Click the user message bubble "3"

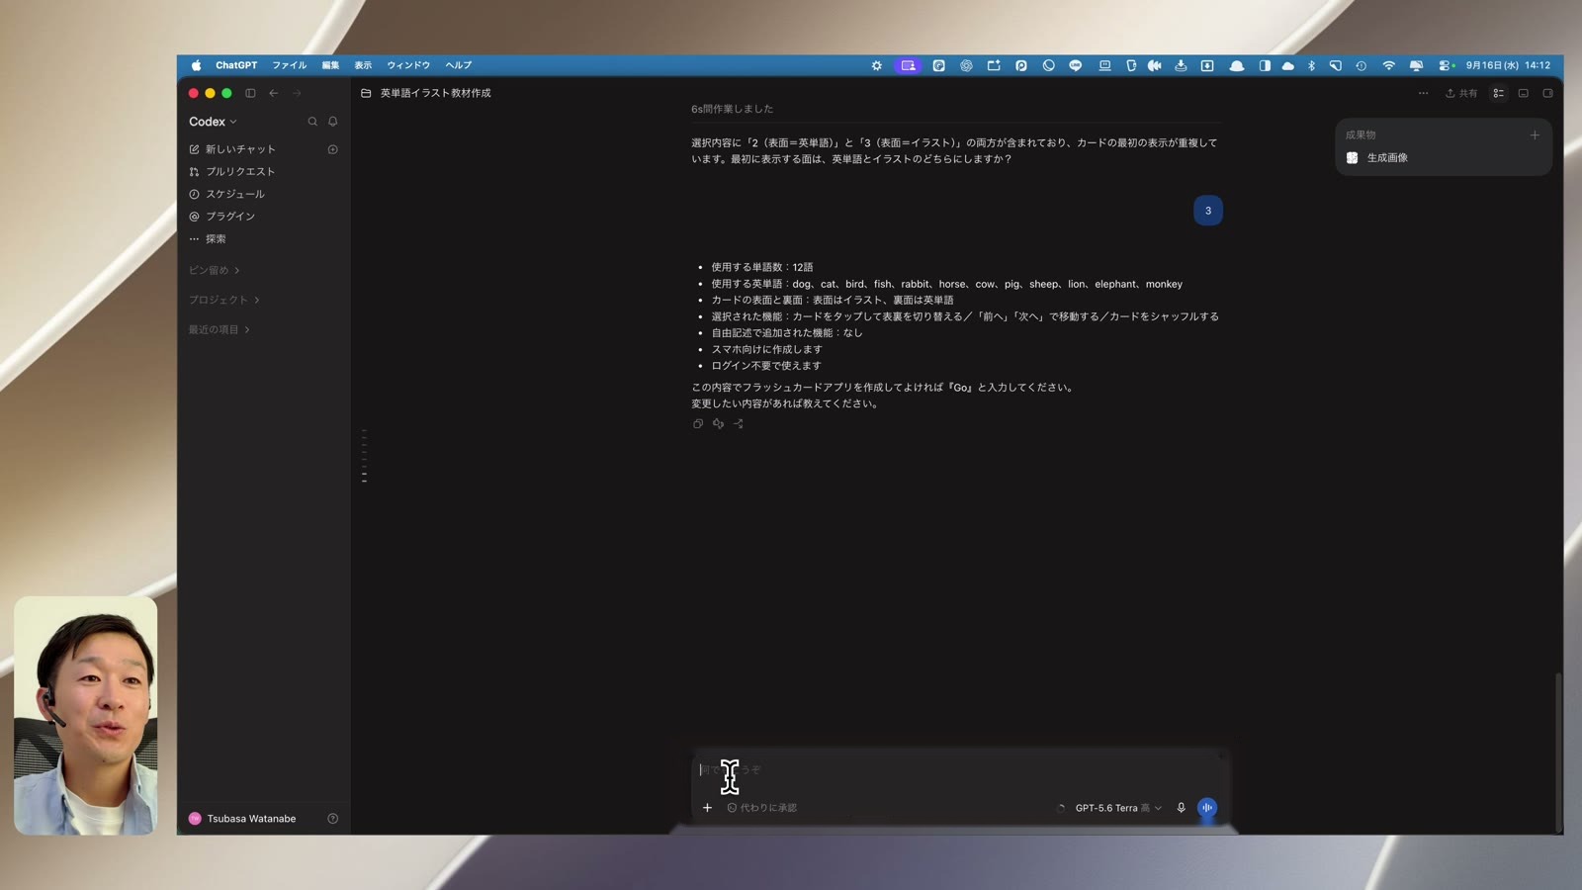click(1208, 211)
